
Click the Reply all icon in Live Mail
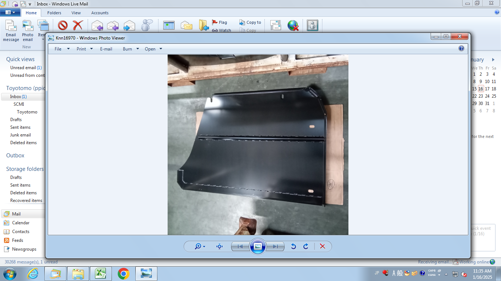click(x=113, y=25)
